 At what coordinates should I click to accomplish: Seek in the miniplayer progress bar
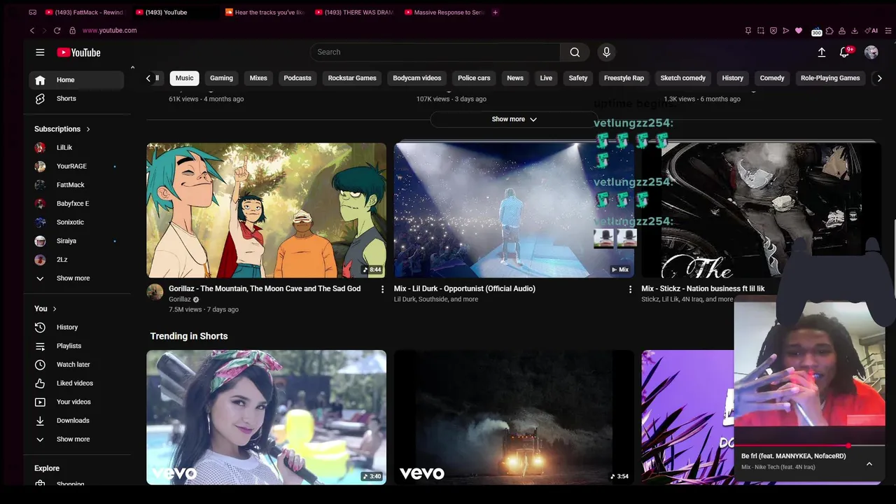click(x=809, y=445)
